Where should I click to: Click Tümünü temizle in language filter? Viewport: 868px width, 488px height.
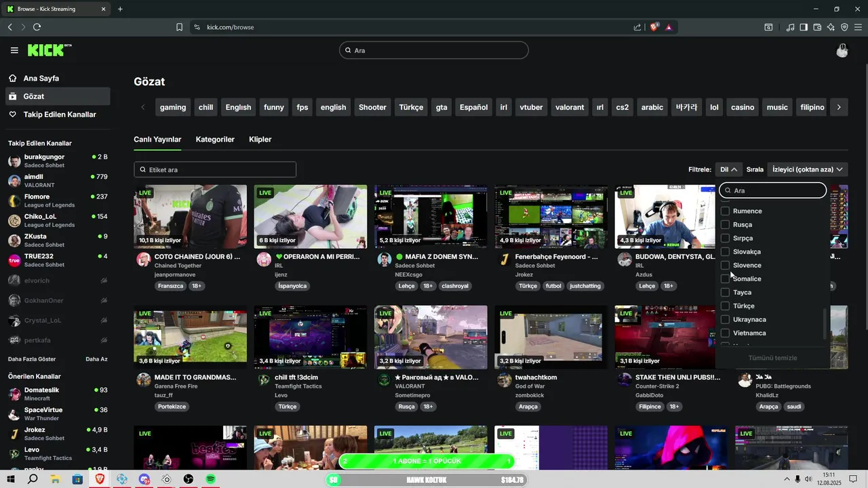coord(772,358)
